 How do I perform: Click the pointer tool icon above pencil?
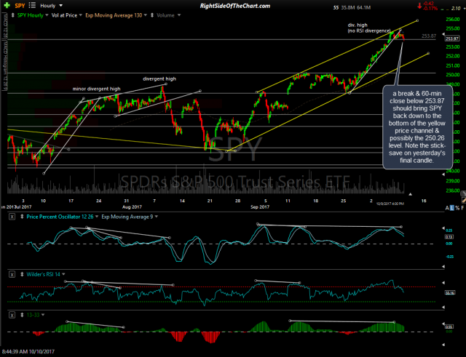(x=463, y=194)
